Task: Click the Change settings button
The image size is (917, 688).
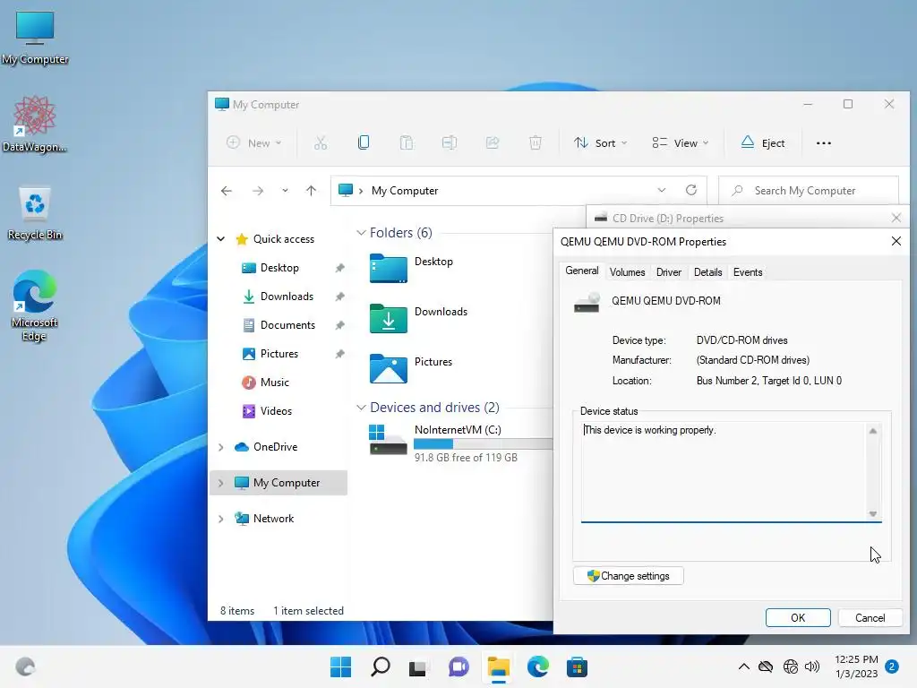Action: [x=628, y=576]
